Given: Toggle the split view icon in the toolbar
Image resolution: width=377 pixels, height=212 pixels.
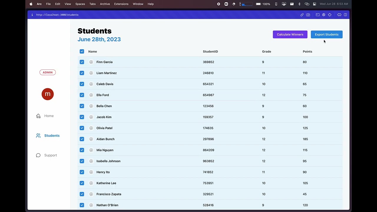Looking at the screenshot, I should tap(345, 15).
